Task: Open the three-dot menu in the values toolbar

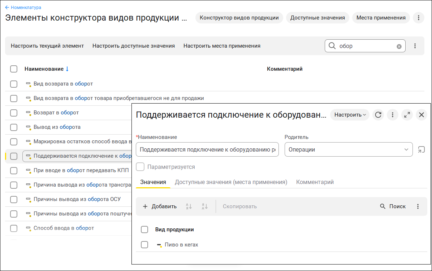Action: point(418,206)
